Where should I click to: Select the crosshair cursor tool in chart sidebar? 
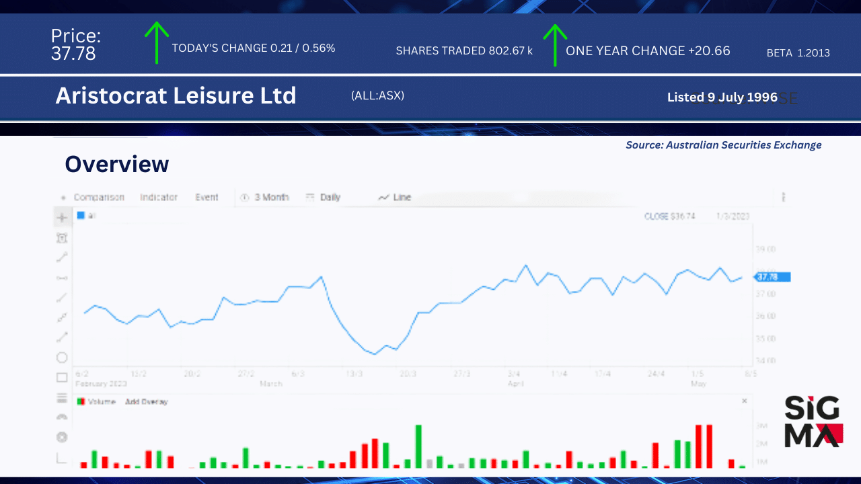click(x=62, y=217)
